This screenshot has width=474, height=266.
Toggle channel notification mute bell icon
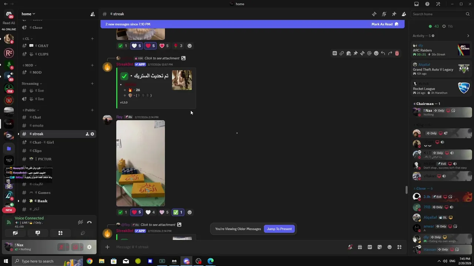384,14
